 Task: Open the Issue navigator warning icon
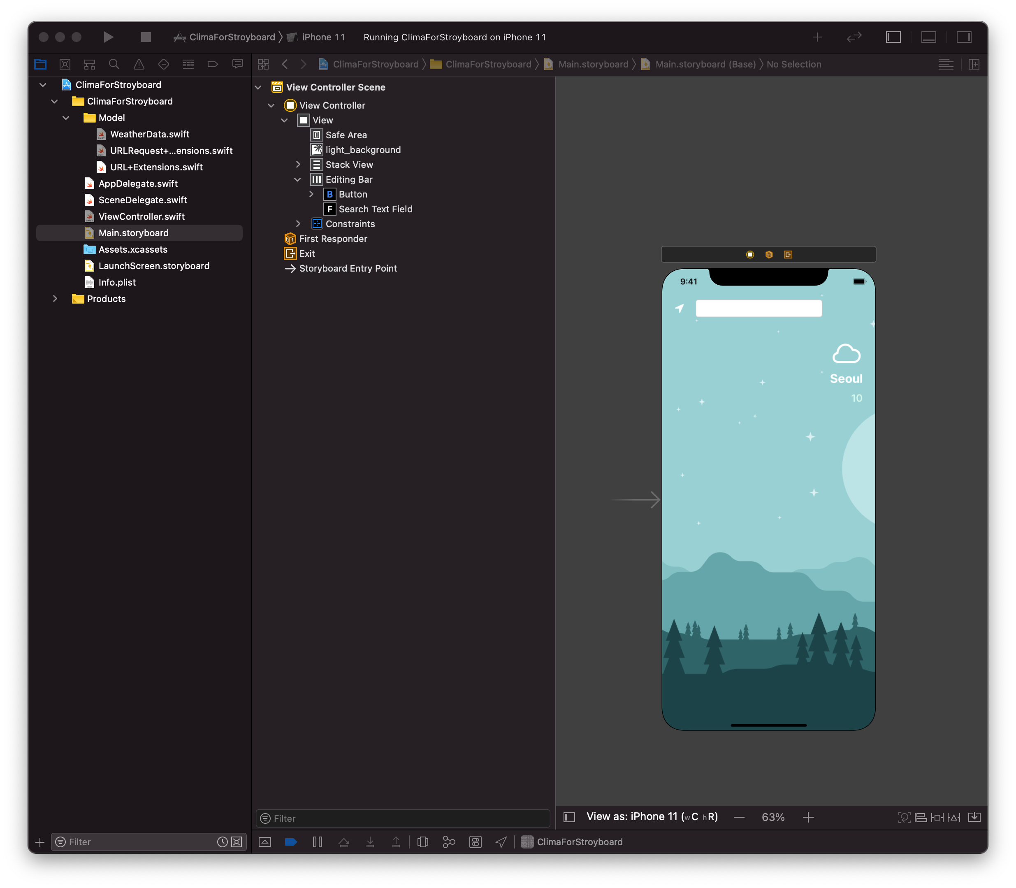(x=139, y=65)
